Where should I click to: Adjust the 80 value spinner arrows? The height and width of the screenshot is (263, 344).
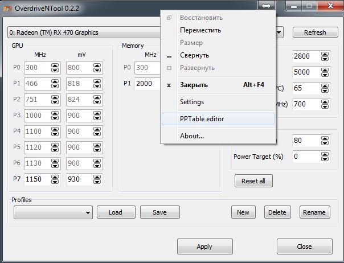coord(325,141)
